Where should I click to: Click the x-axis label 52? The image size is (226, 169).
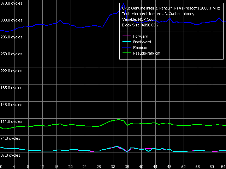pyautogui.click(x=183, y=167)
